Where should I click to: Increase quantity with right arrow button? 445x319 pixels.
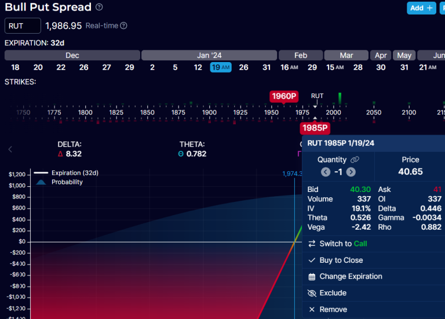point(351,172)
